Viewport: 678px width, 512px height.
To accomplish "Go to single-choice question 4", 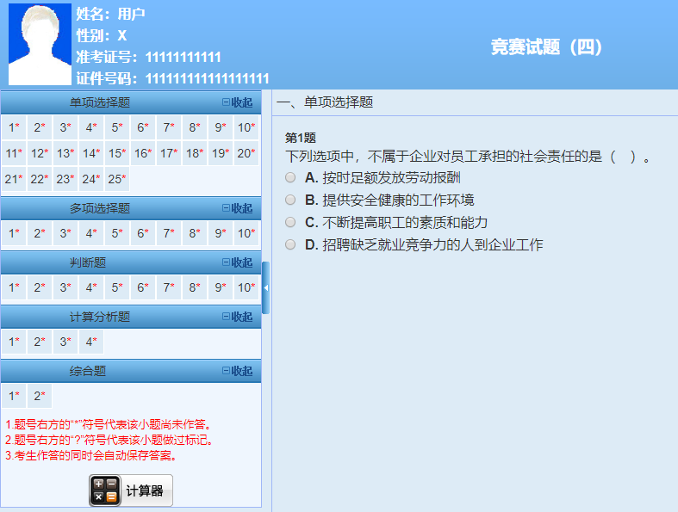I will pyautogui.click(x=91, y=127).
